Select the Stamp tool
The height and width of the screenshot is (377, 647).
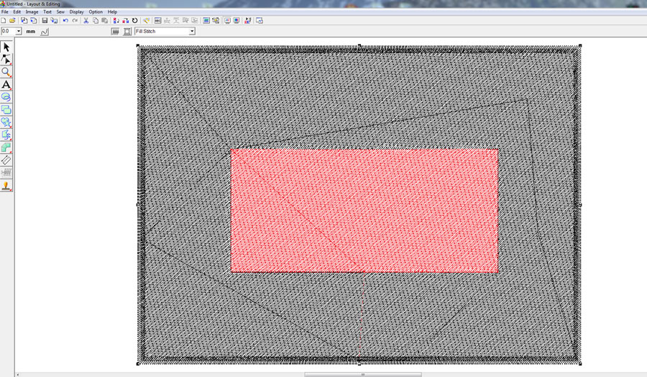click(x=6, y=186)
